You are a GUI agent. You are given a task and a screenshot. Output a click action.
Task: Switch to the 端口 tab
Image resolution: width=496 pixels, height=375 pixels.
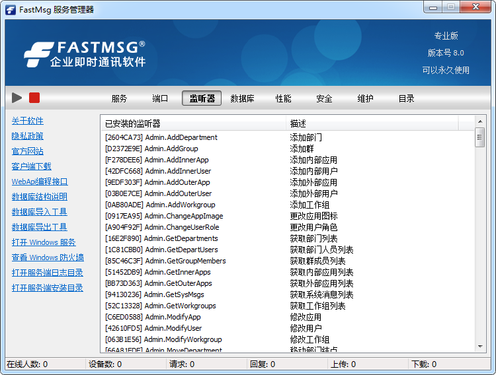tap(160, 98)
